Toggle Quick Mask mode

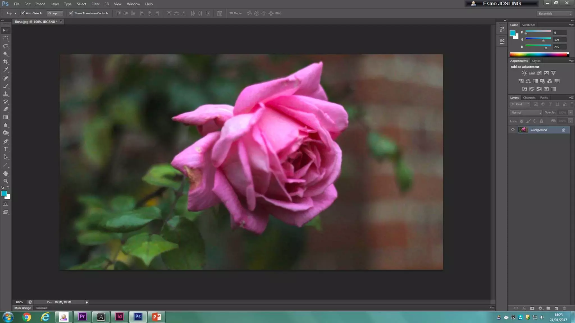6,204
